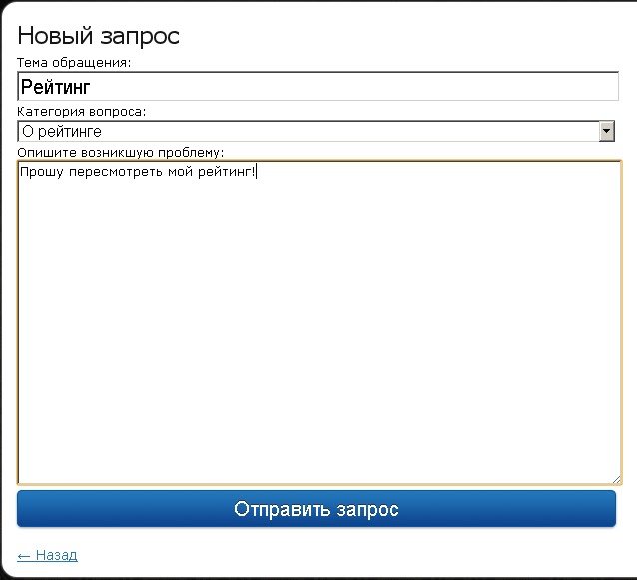637x580 pixels.
Task: Click the "Тема обращения" subject input field
Action: 318,86
